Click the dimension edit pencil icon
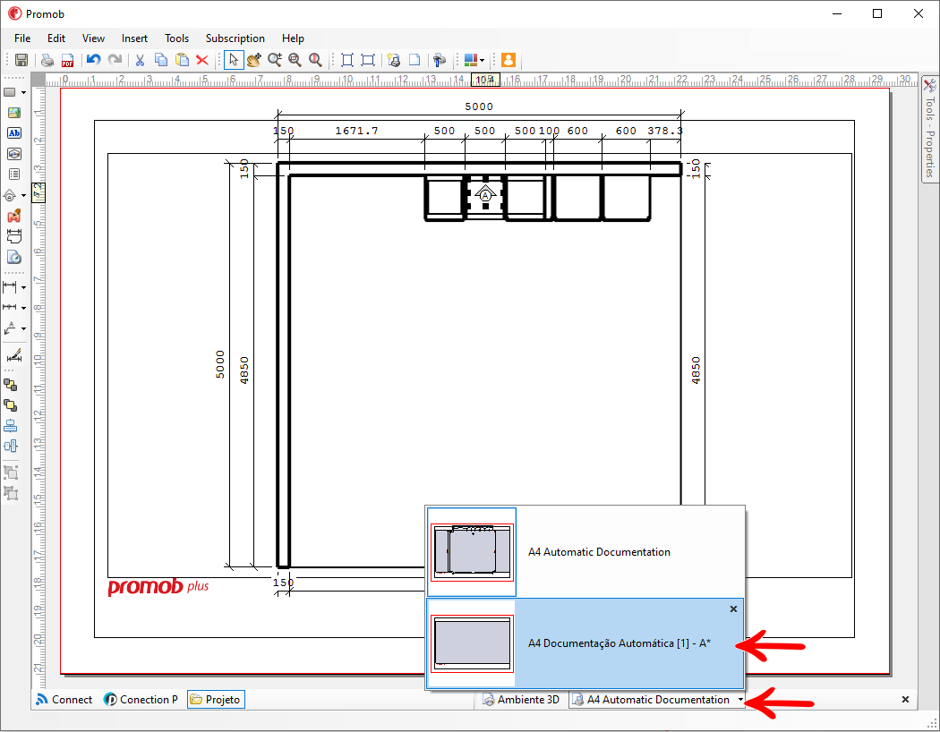This screenshot has height=732, width=940. (x=13, y=356)
